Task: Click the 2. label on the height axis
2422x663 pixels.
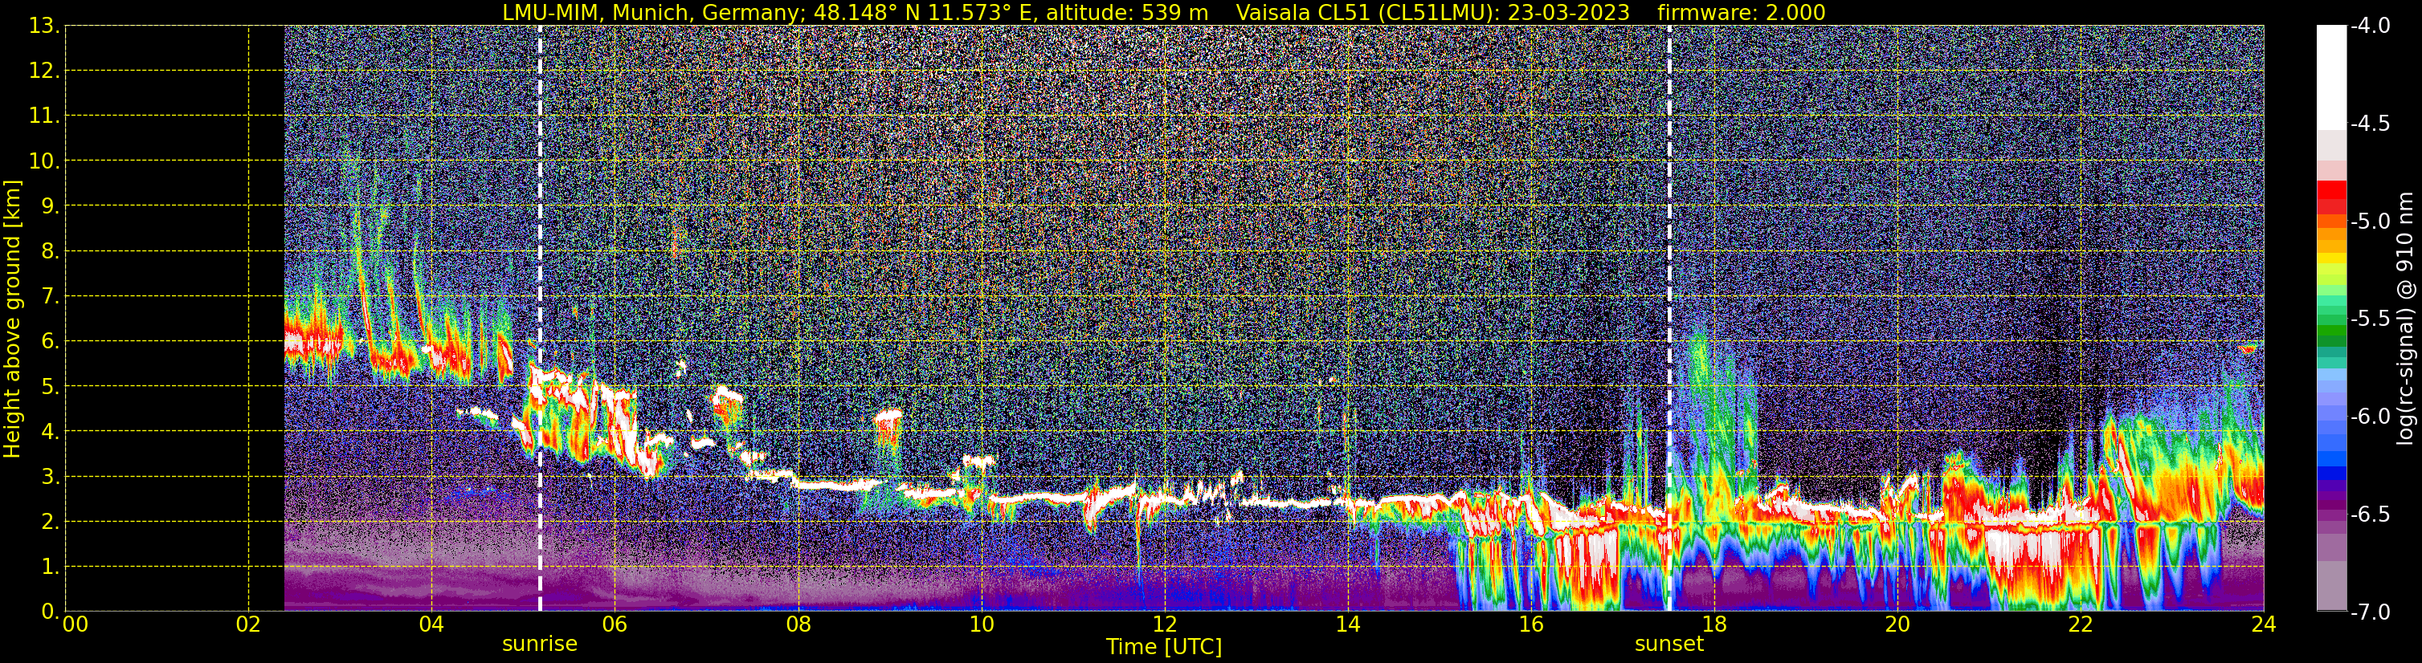Action: (50, 523)
